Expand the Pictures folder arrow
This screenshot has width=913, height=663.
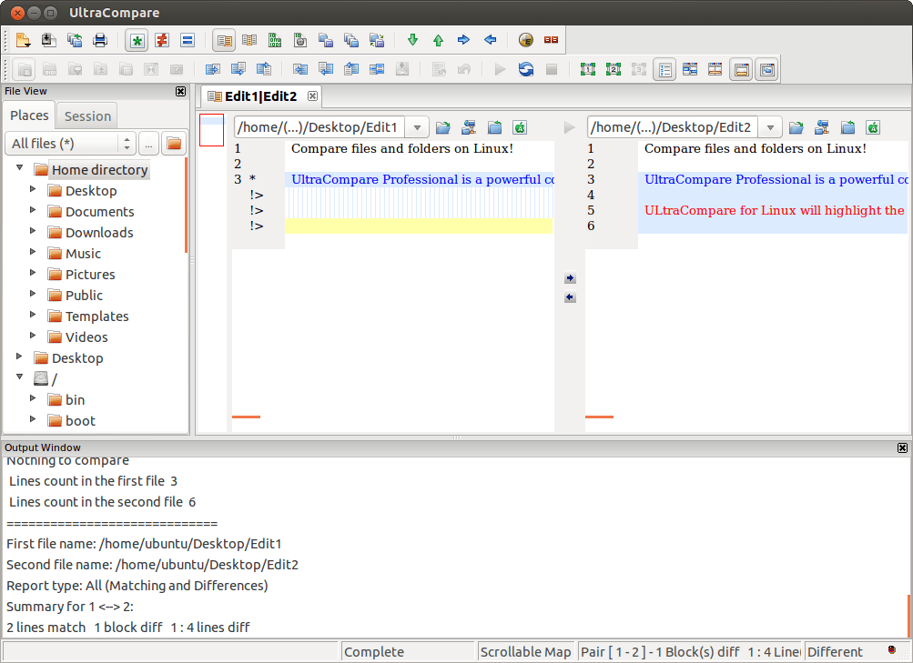tap(33, 273)
